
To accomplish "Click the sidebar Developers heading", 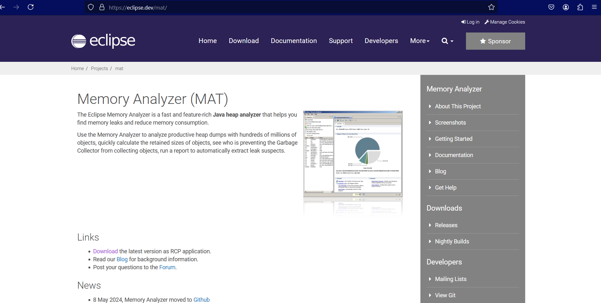I will tap(444, 262).
